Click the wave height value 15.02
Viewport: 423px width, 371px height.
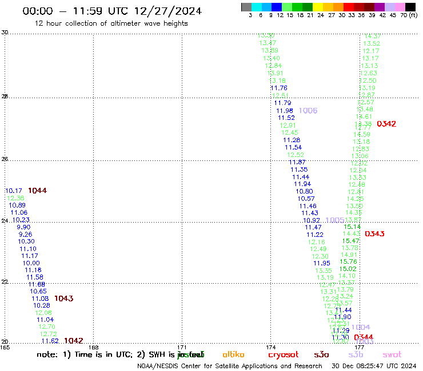(348, 269)
